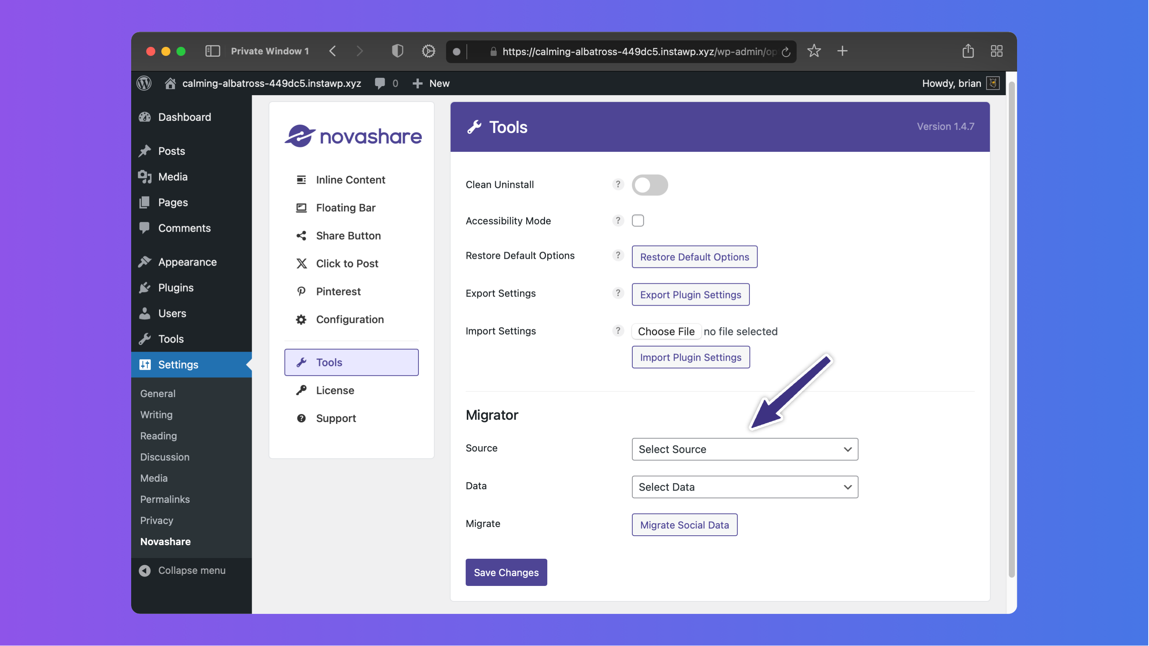Open WordPress Dashboard
Screen dimensions: 1149x646
tap(191, 117)
